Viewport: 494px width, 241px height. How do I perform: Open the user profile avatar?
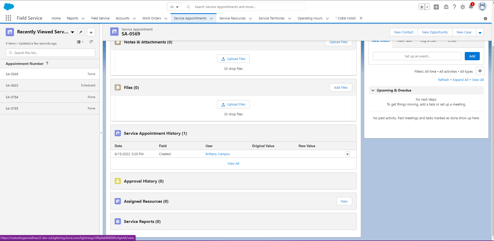point(482,6)
